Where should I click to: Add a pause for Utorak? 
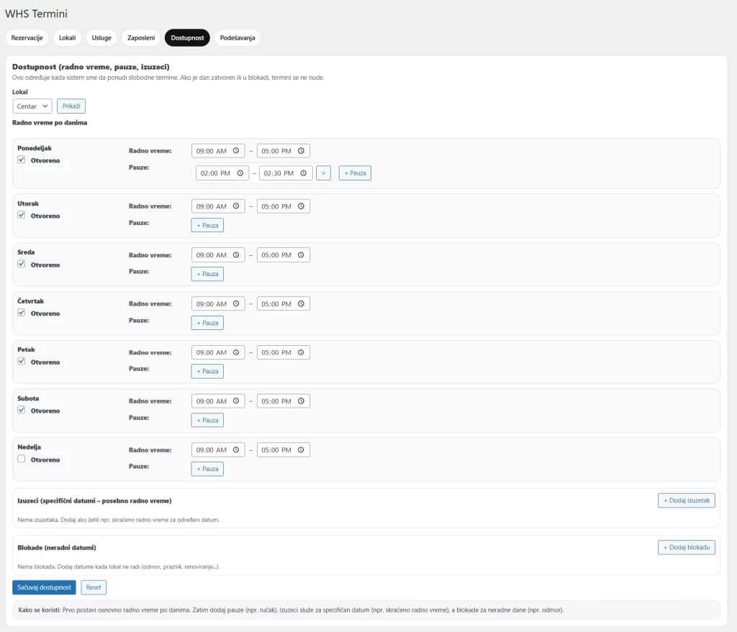pos(207,225)
